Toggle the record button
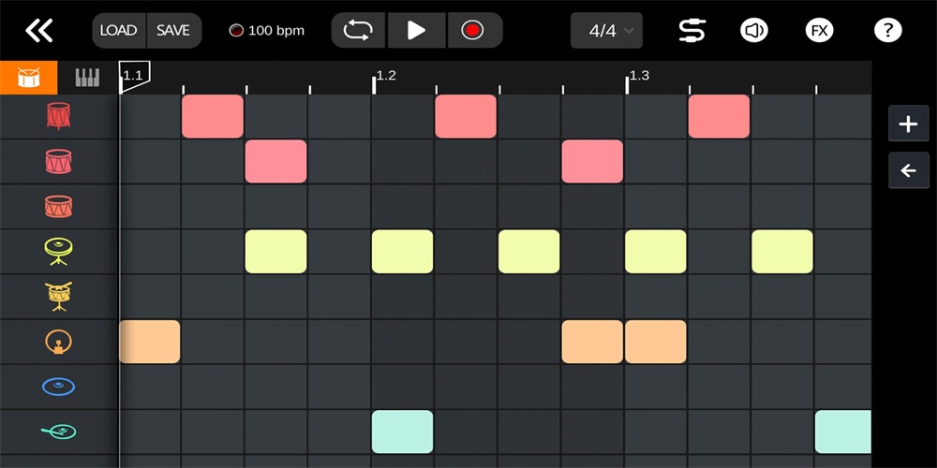This screenshot has height=468, width=937. point(472,30)
